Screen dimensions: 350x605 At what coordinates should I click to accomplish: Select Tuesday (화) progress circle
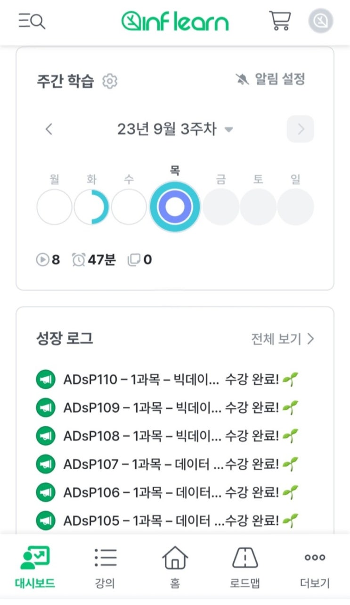coord(91,207)
